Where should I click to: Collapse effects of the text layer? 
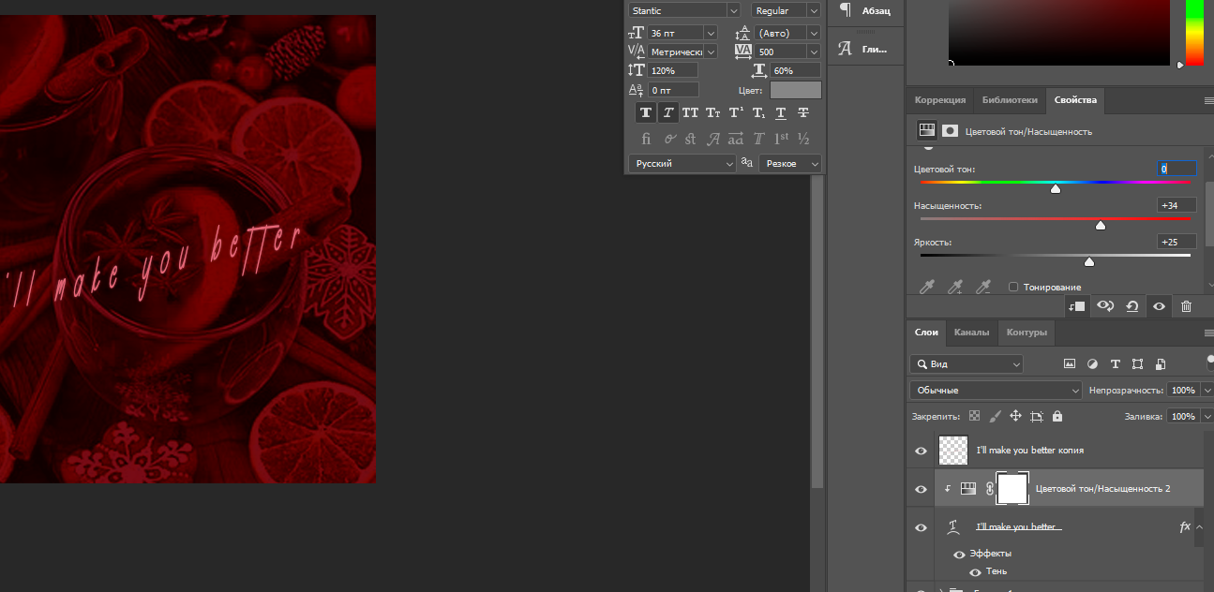1199,527
